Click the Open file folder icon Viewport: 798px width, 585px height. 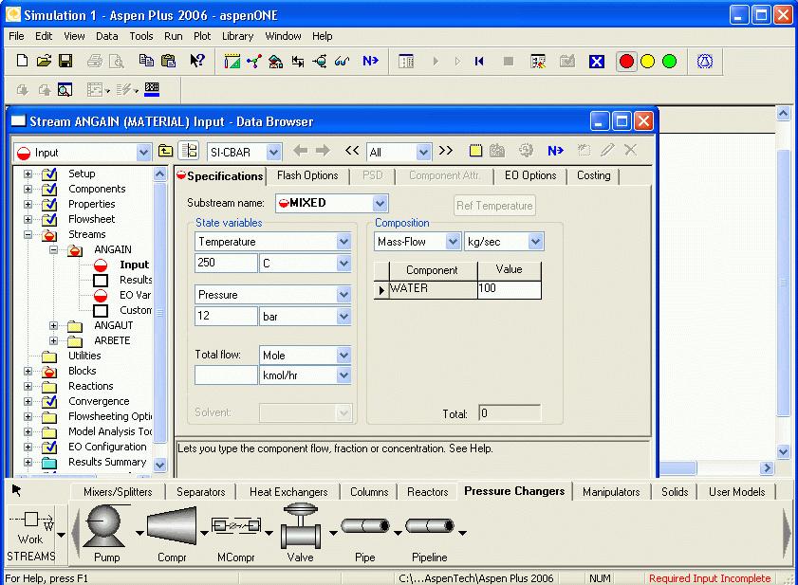pos(44,61)
